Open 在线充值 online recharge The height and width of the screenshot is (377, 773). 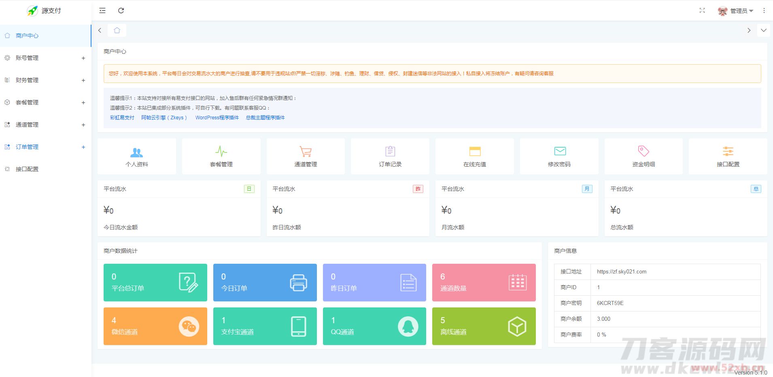coord(474,156)
